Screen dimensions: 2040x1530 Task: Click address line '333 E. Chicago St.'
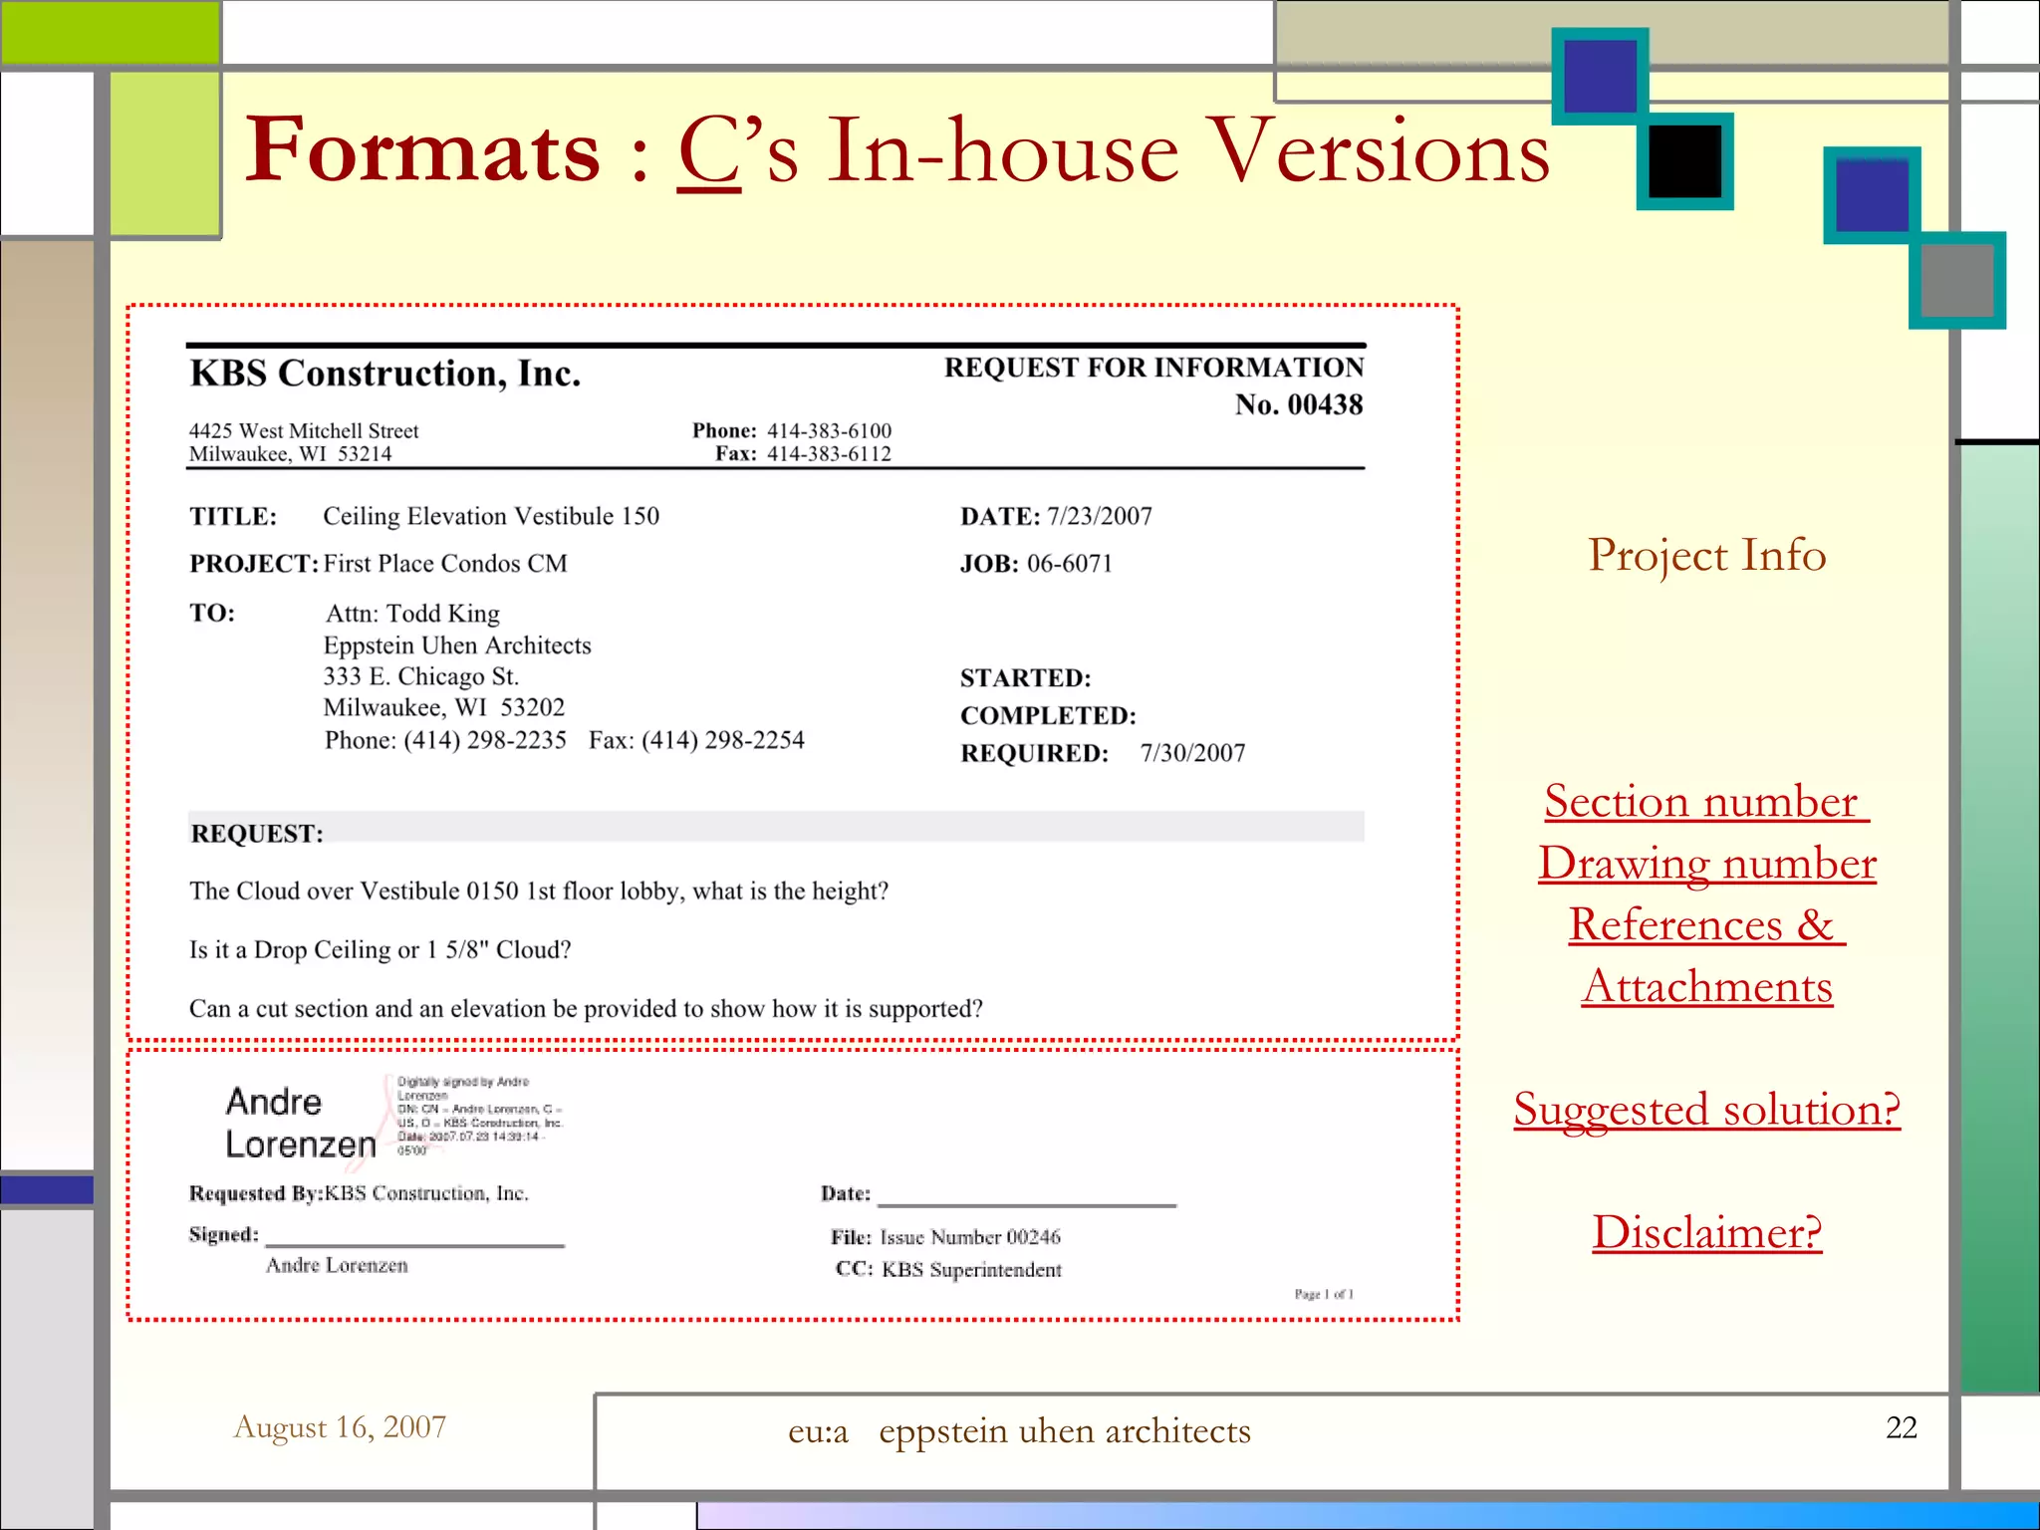(421, 676)
